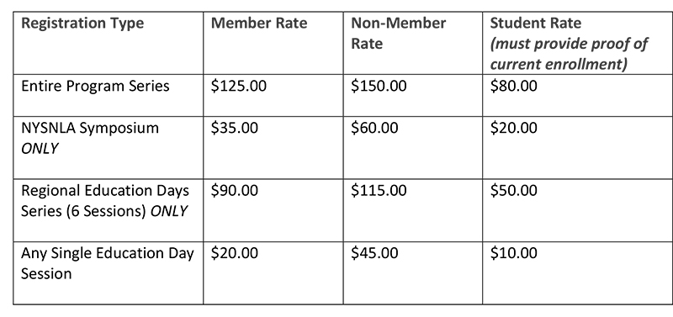Select the $150.00 non-member price
Viewport: 673px width, 317px height.
coord(379,87)
